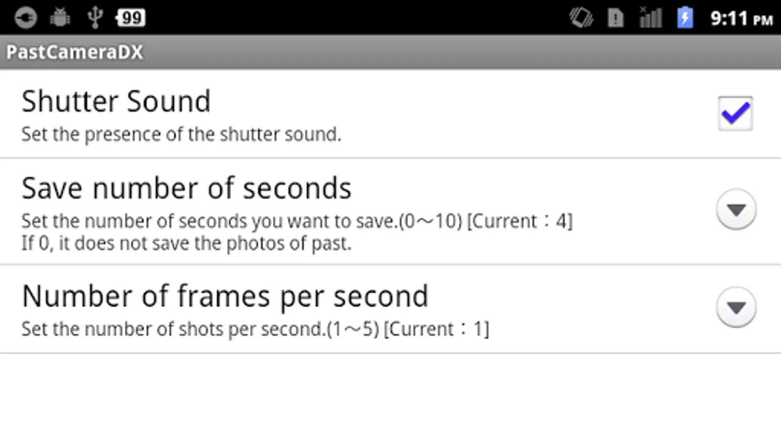
Task: Tap the SD card warning icon
Action: coord(616,18)
